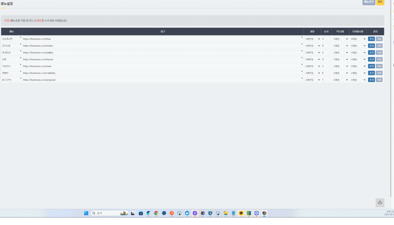This screenshot has width=394, height=225.
Task: Click the order field with value 3
Action: (x=326, y=39)
